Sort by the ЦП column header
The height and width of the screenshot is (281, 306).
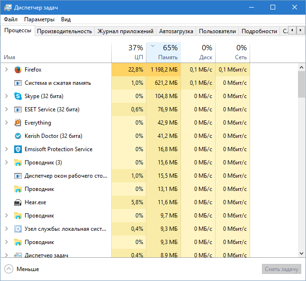[x=129, y=53]
